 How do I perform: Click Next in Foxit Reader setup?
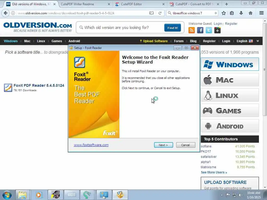coord(163,145)
